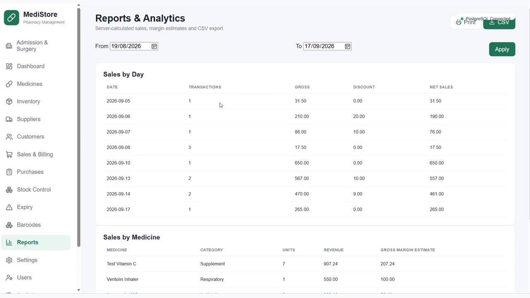Viewport: 530px width, 298px height.
Task: Click the Sales by Medicine heading
Action: (132, 237)
